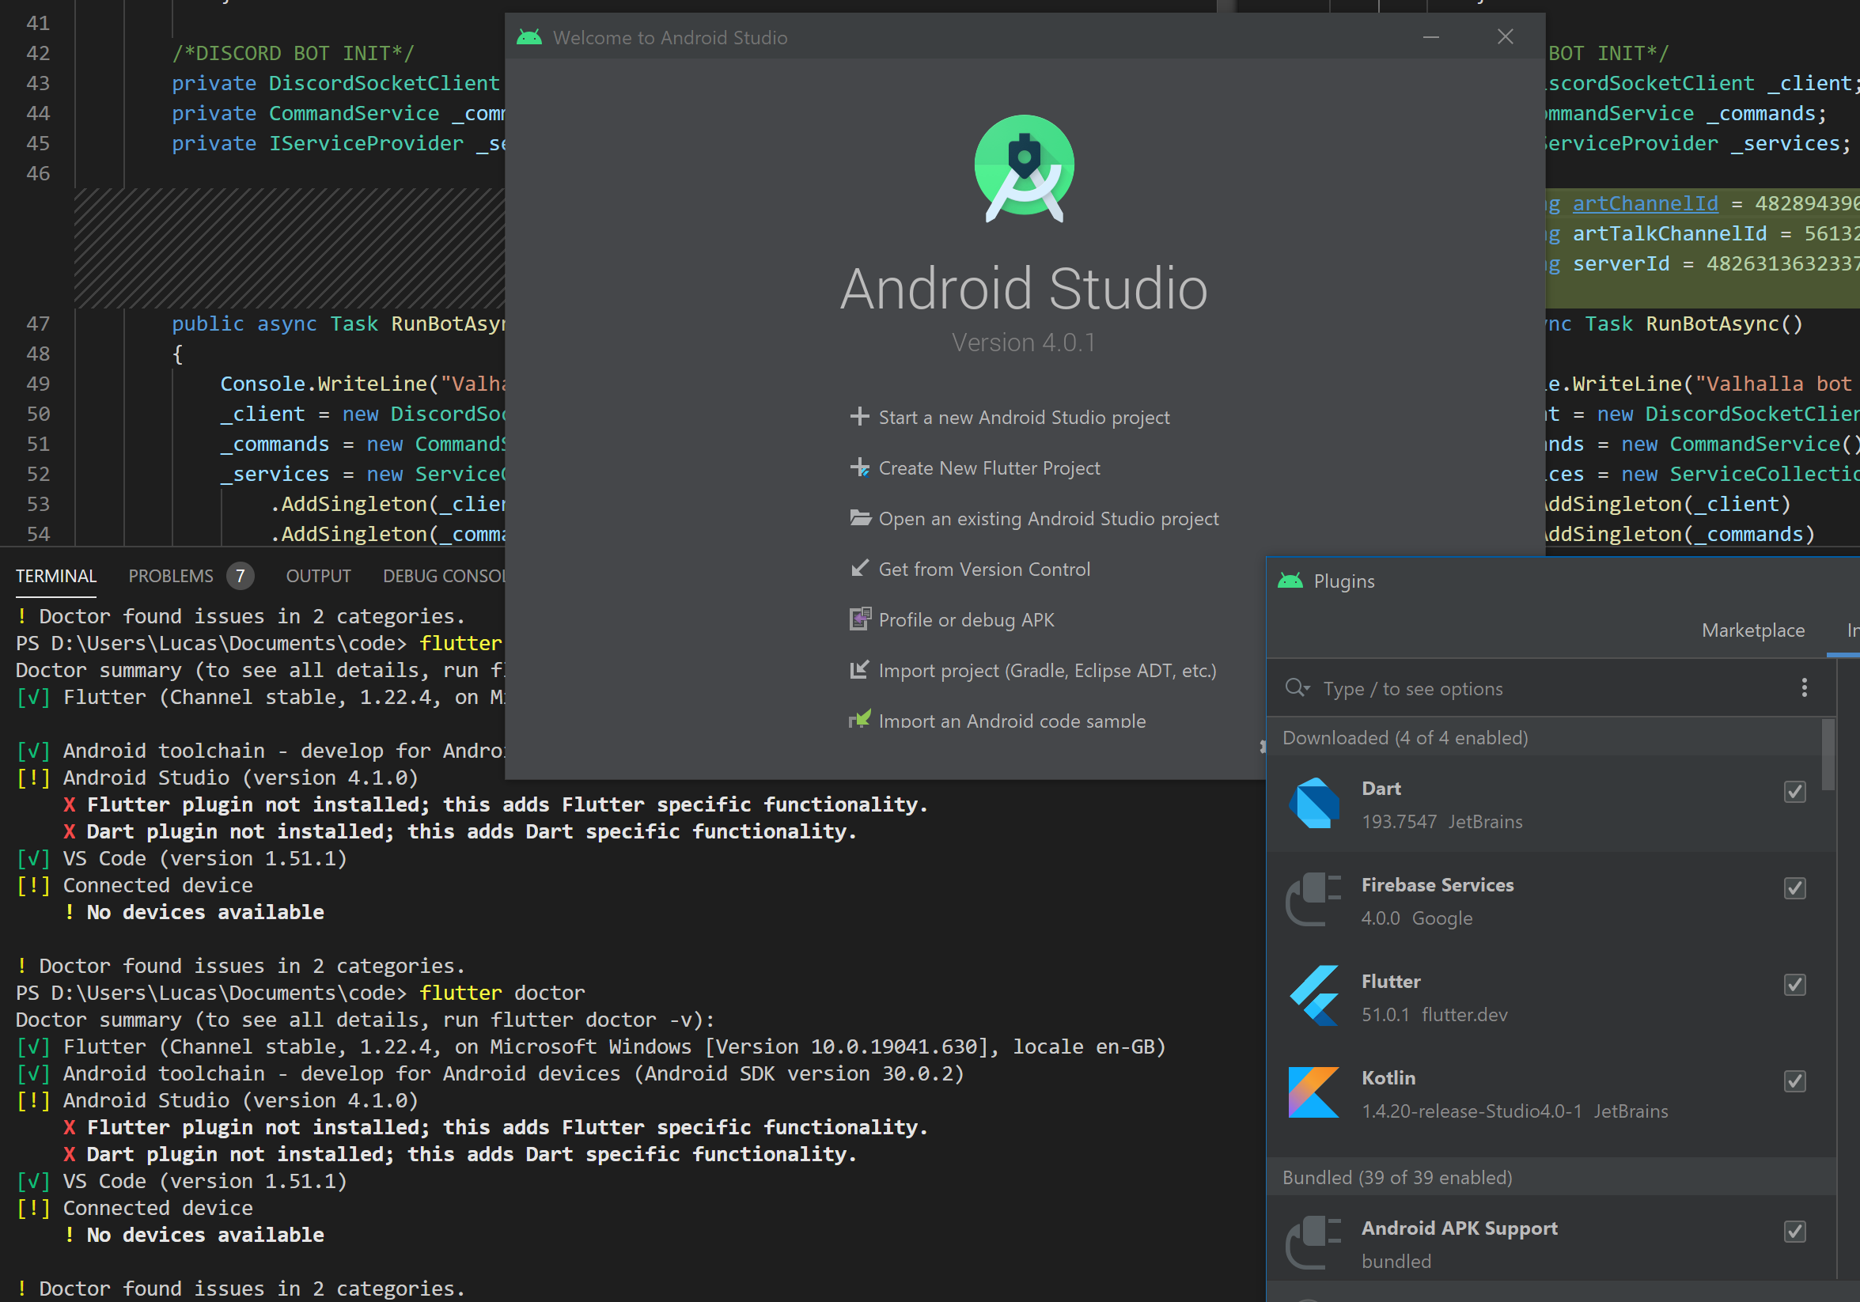Choose Import an Android code sample
This screenshot has width=1860, height=1302.
pos(1012,720)
